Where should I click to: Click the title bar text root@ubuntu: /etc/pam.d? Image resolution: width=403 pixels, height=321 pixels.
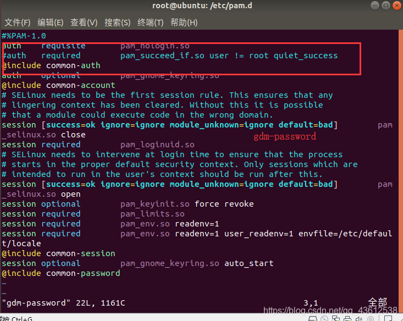(x=202, y=5)
